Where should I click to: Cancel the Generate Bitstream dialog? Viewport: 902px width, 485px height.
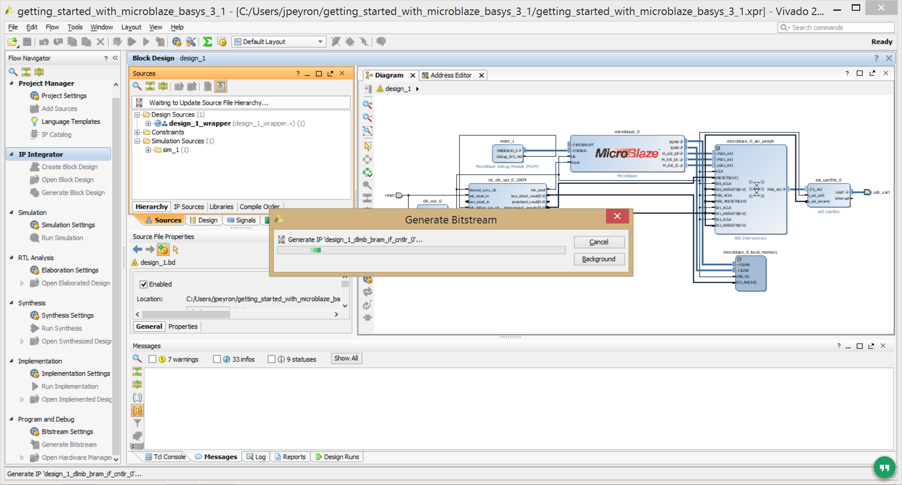tap(599, 242)
